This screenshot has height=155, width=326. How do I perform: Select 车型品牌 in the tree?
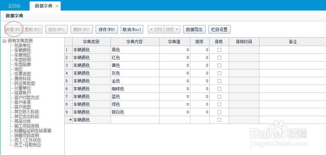point(22,64)
